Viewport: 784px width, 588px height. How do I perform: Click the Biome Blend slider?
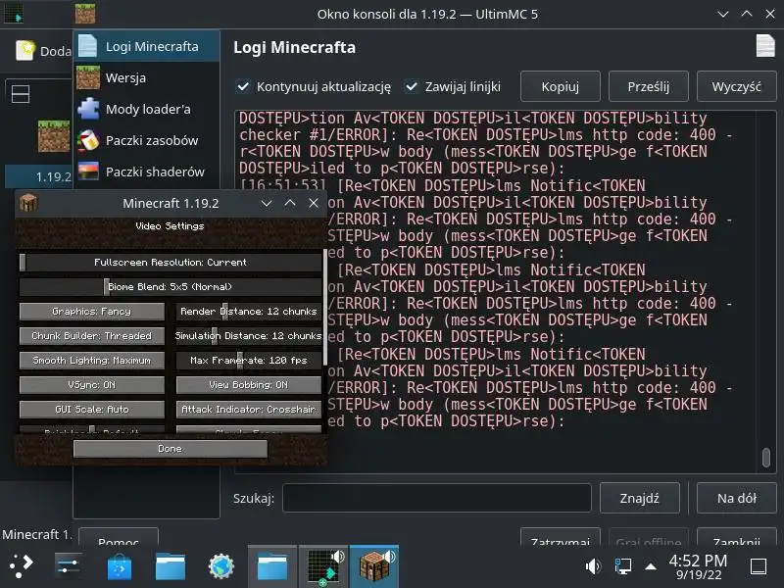pyautogui.click(x=171, y=287)
